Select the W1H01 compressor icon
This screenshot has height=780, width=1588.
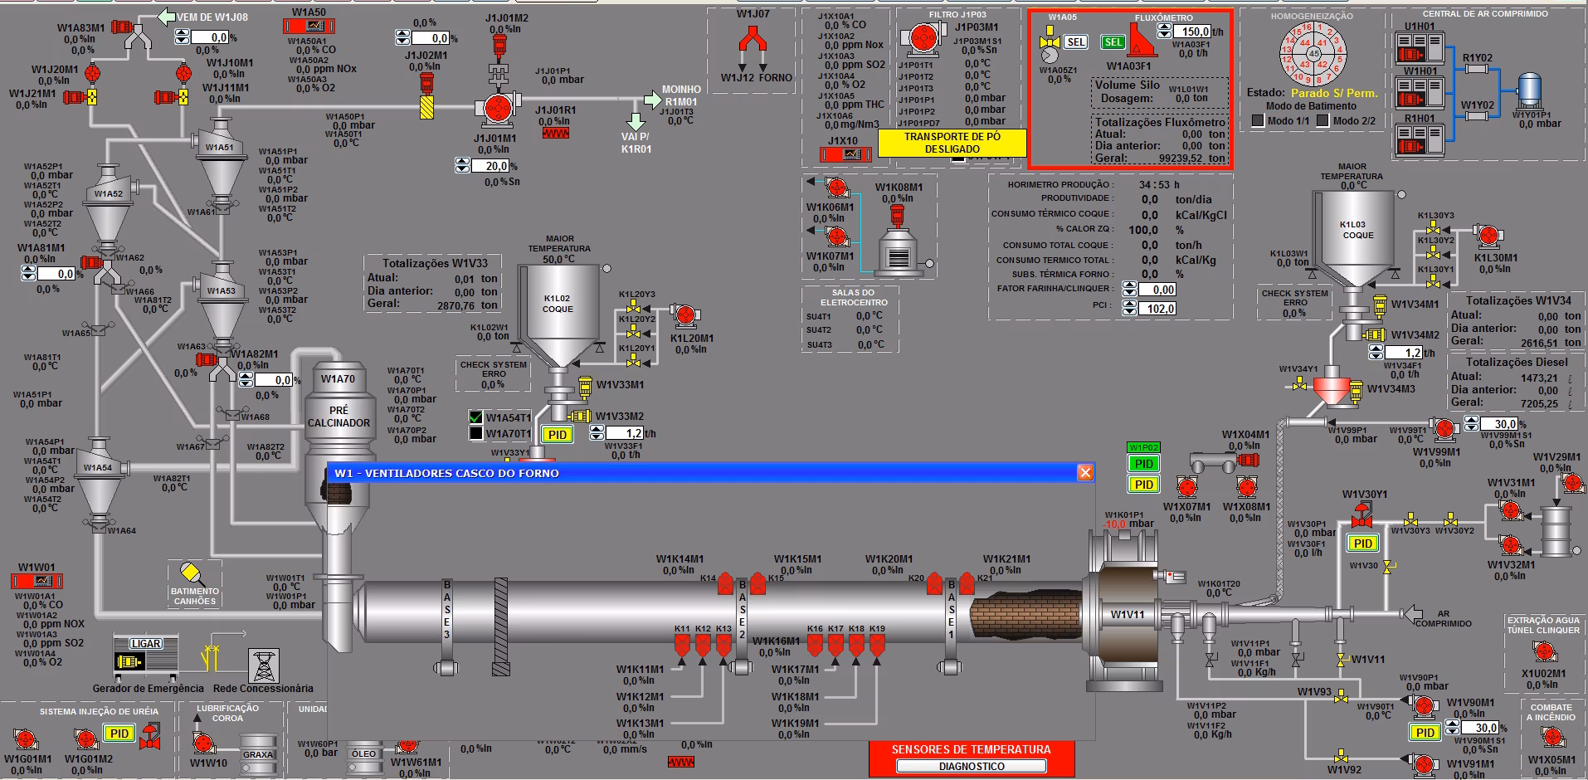[1420, 94]
